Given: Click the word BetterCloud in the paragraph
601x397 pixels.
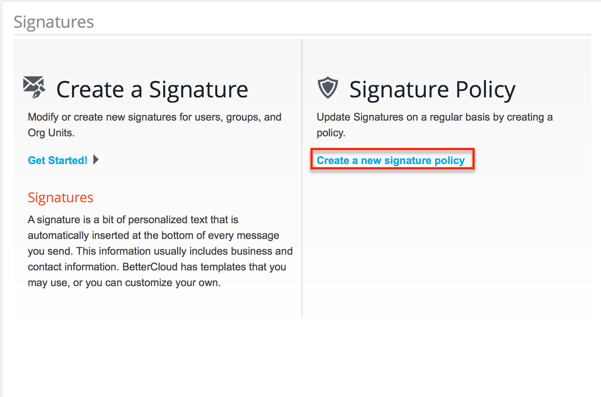Looking at the screenshot, I should click(x=150, y=267).
